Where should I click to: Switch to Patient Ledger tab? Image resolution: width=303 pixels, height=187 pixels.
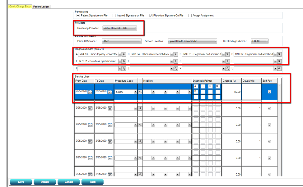point(41,7)
